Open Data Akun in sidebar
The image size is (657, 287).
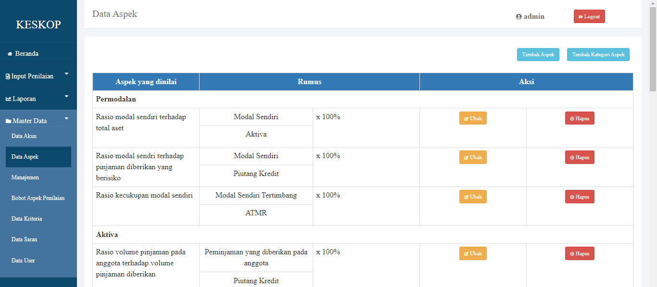click(x=38, y=136)
